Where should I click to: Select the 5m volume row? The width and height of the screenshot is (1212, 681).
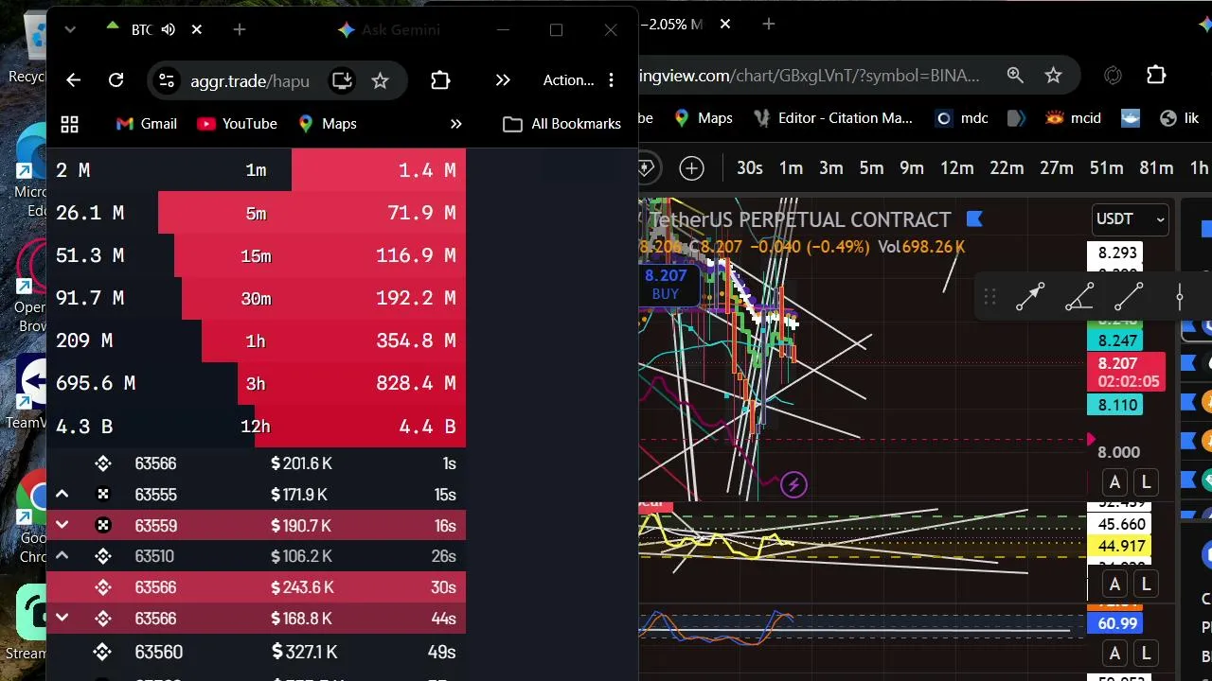coord(256,213)
